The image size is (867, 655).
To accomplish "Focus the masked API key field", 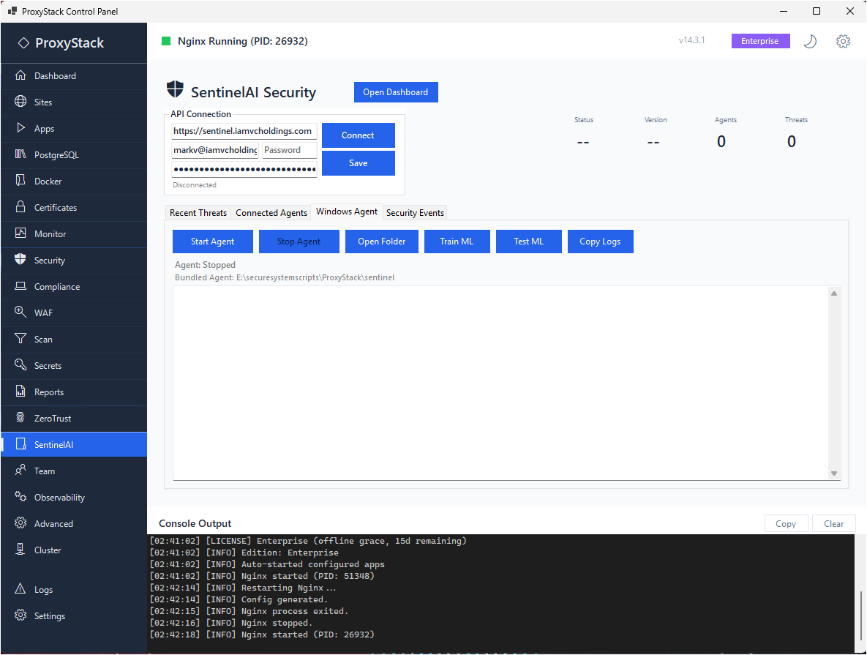I will coord(244,169).
